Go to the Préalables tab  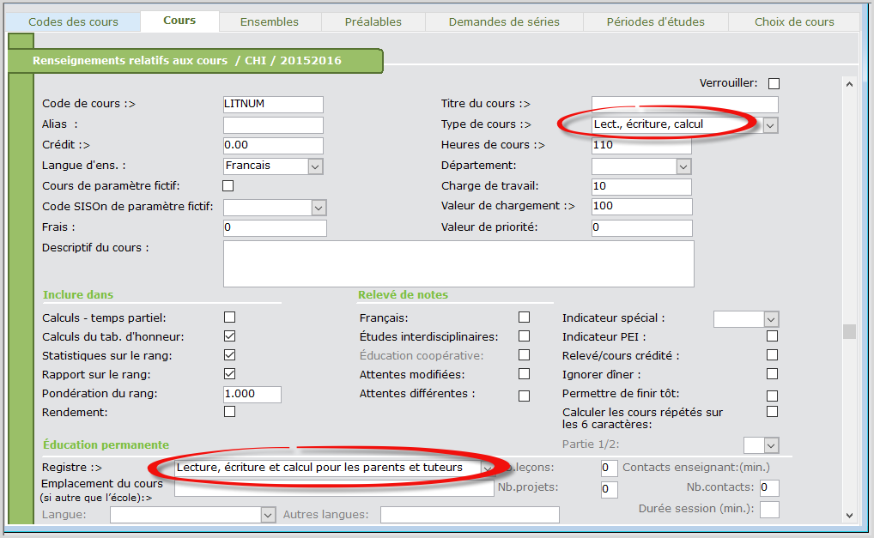(x=373, y=22)
